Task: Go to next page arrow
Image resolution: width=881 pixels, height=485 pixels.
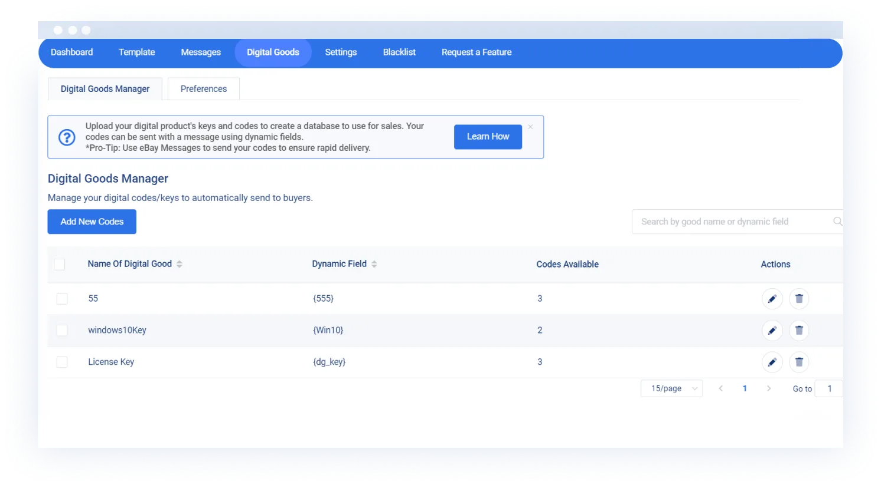Action: pyautogui.click(x=768, y=388)
